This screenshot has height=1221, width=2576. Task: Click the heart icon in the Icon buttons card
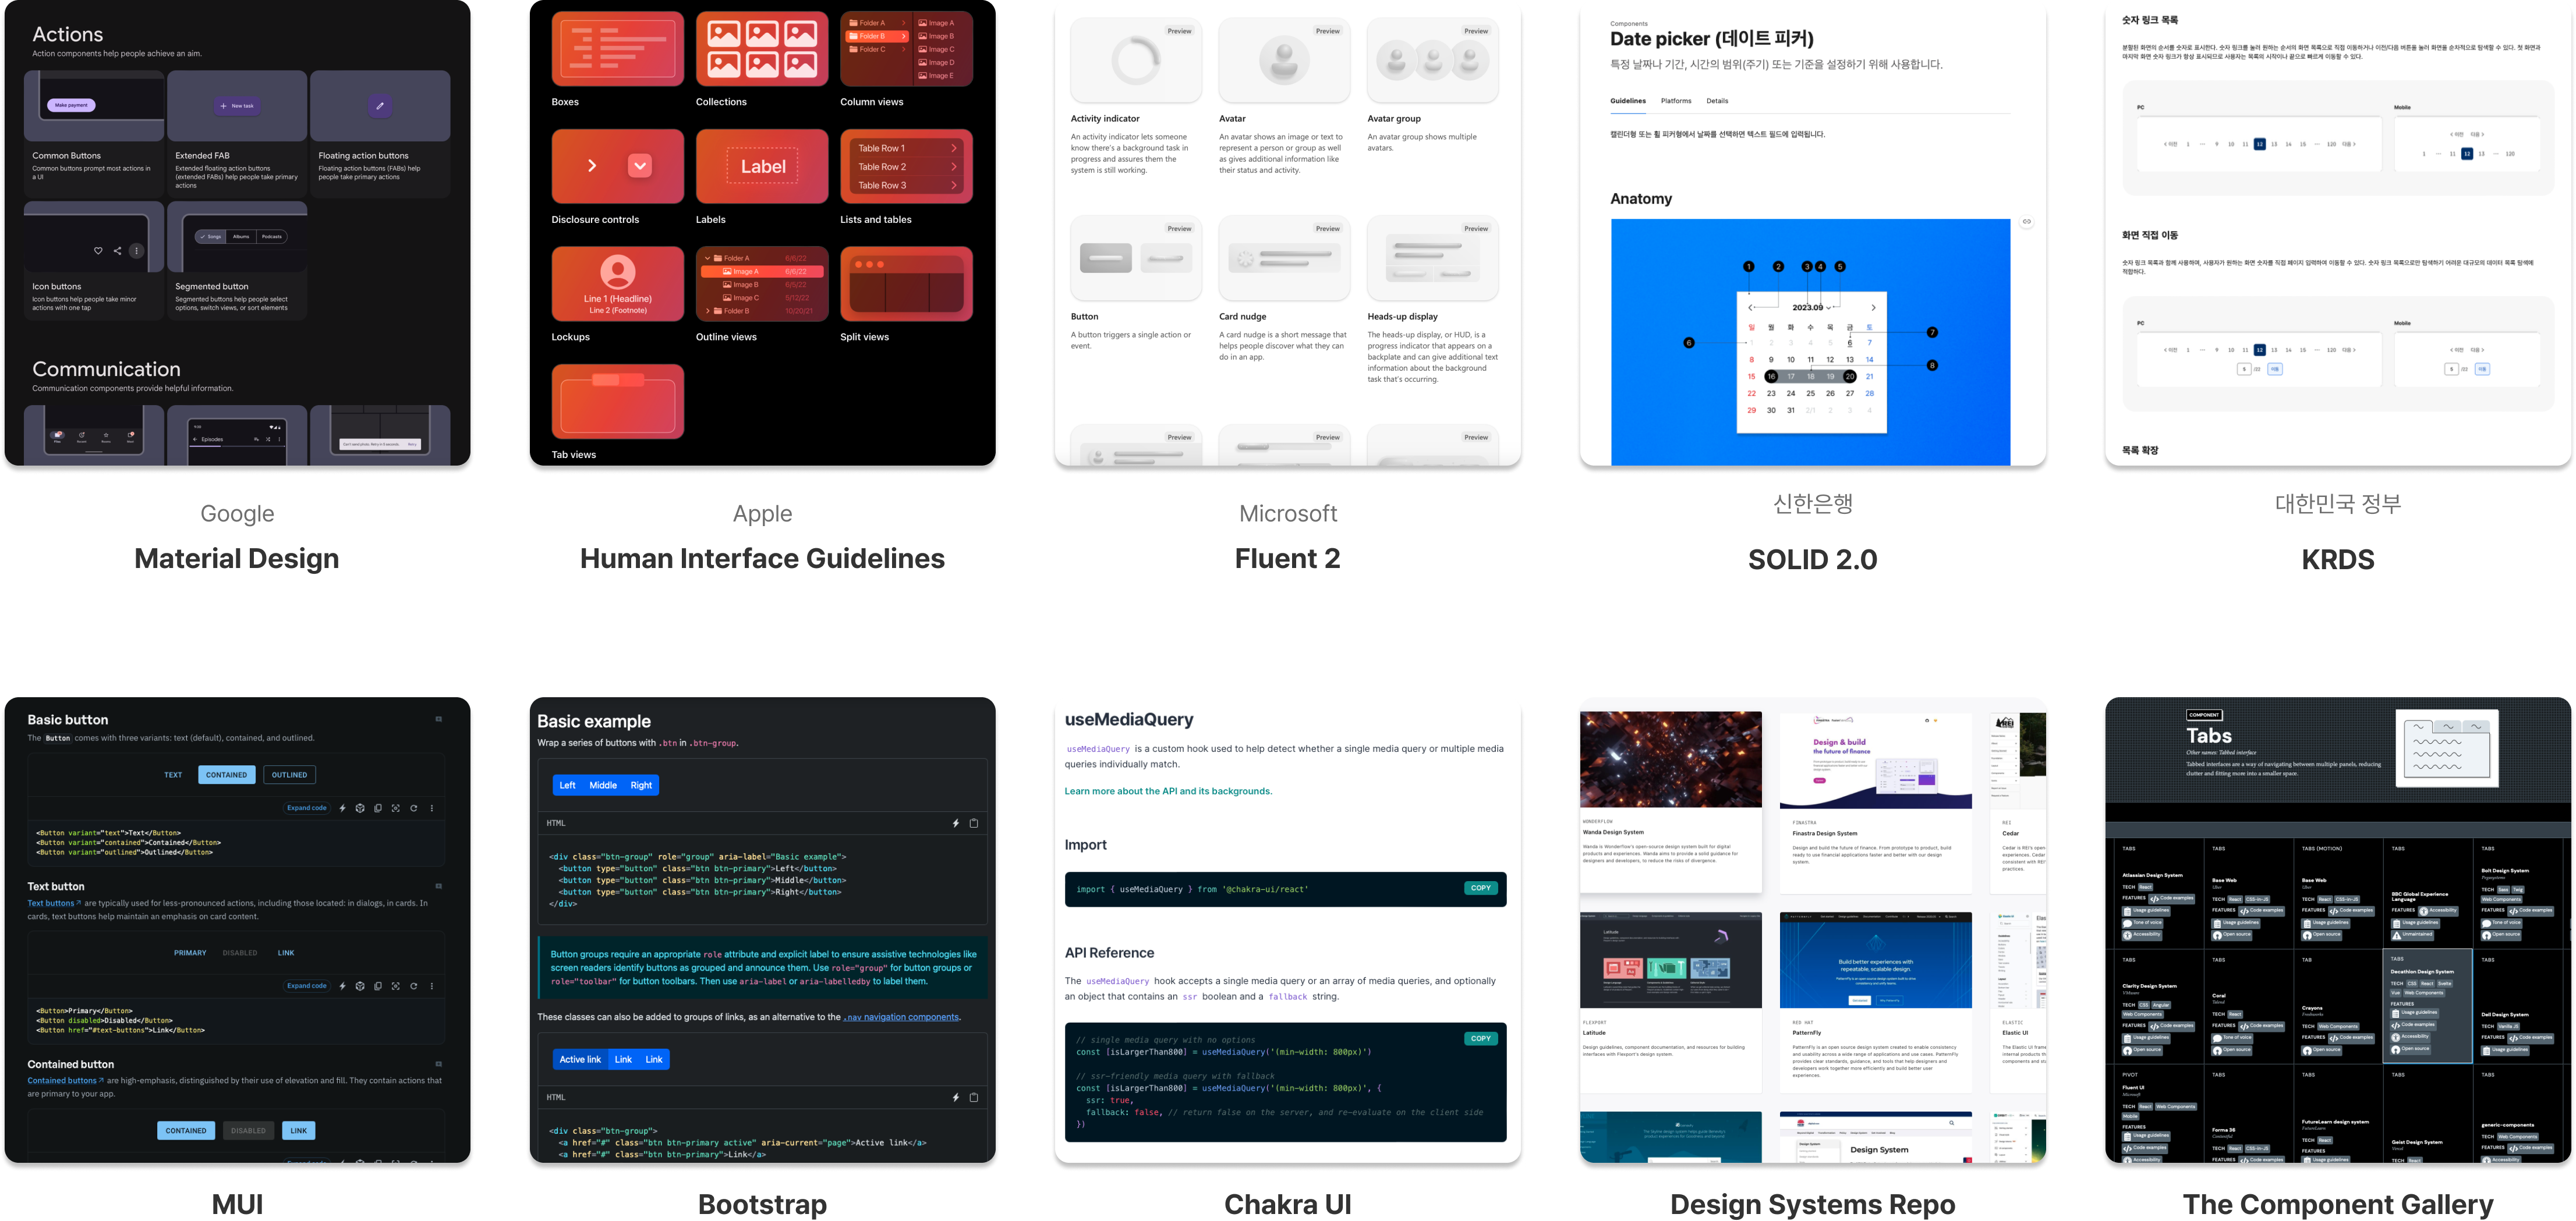click(x=98, y=251)
